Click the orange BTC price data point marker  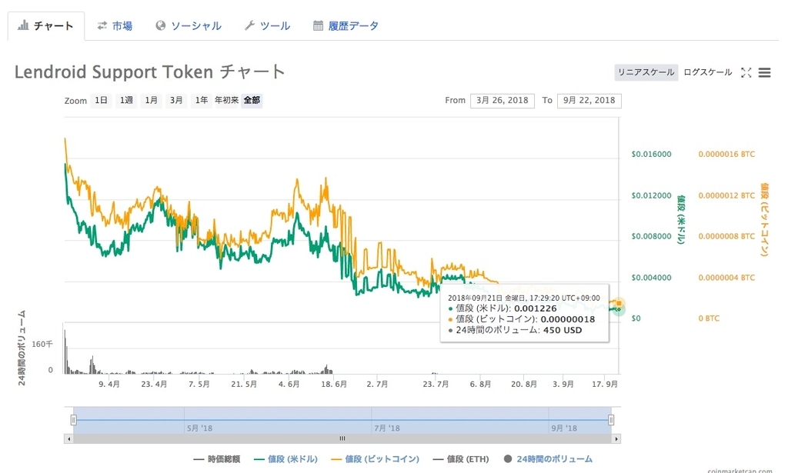(619, 303)
